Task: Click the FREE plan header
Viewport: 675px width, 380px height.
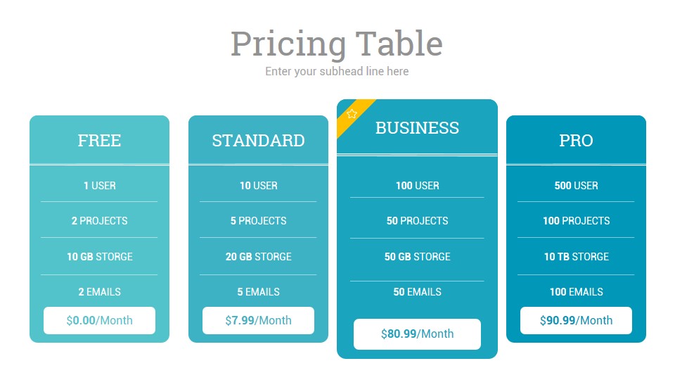Action: [x=99, y=141]
